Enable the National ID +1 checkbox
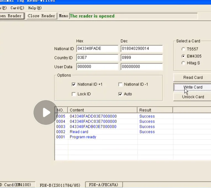Image resolution: width=211 pixels, height=188 pixels. (x=74, y=85)
